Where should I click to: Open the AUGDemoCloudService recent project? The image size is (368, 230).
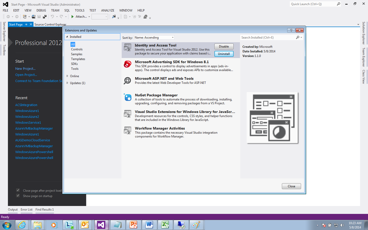pos(33,140)
